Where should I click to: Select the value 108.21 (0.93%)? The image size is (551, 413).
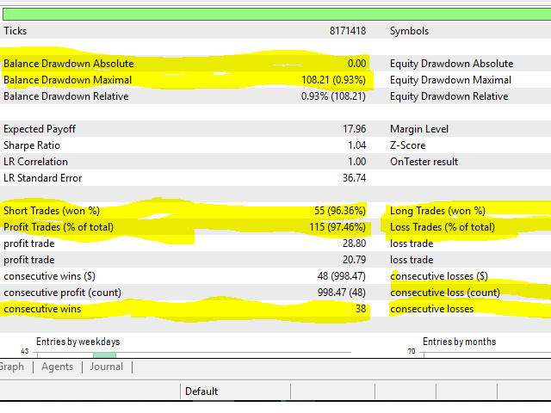click(x=333, y=80)
